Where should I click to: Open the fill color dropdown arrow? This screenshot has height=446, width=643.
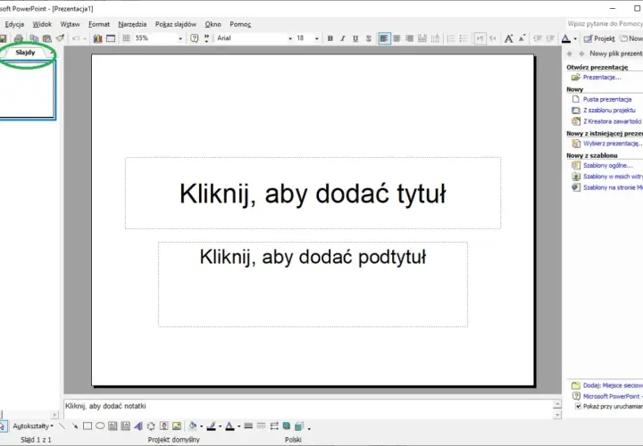click(x=201, y=426)
